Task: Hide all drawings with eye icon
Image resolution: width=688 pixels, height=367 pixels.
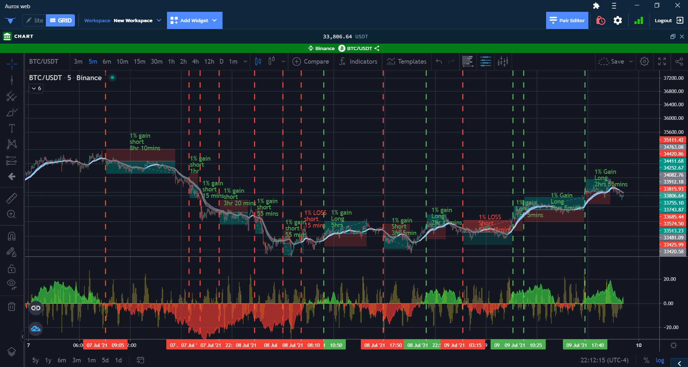Action: tap(11, 284)
